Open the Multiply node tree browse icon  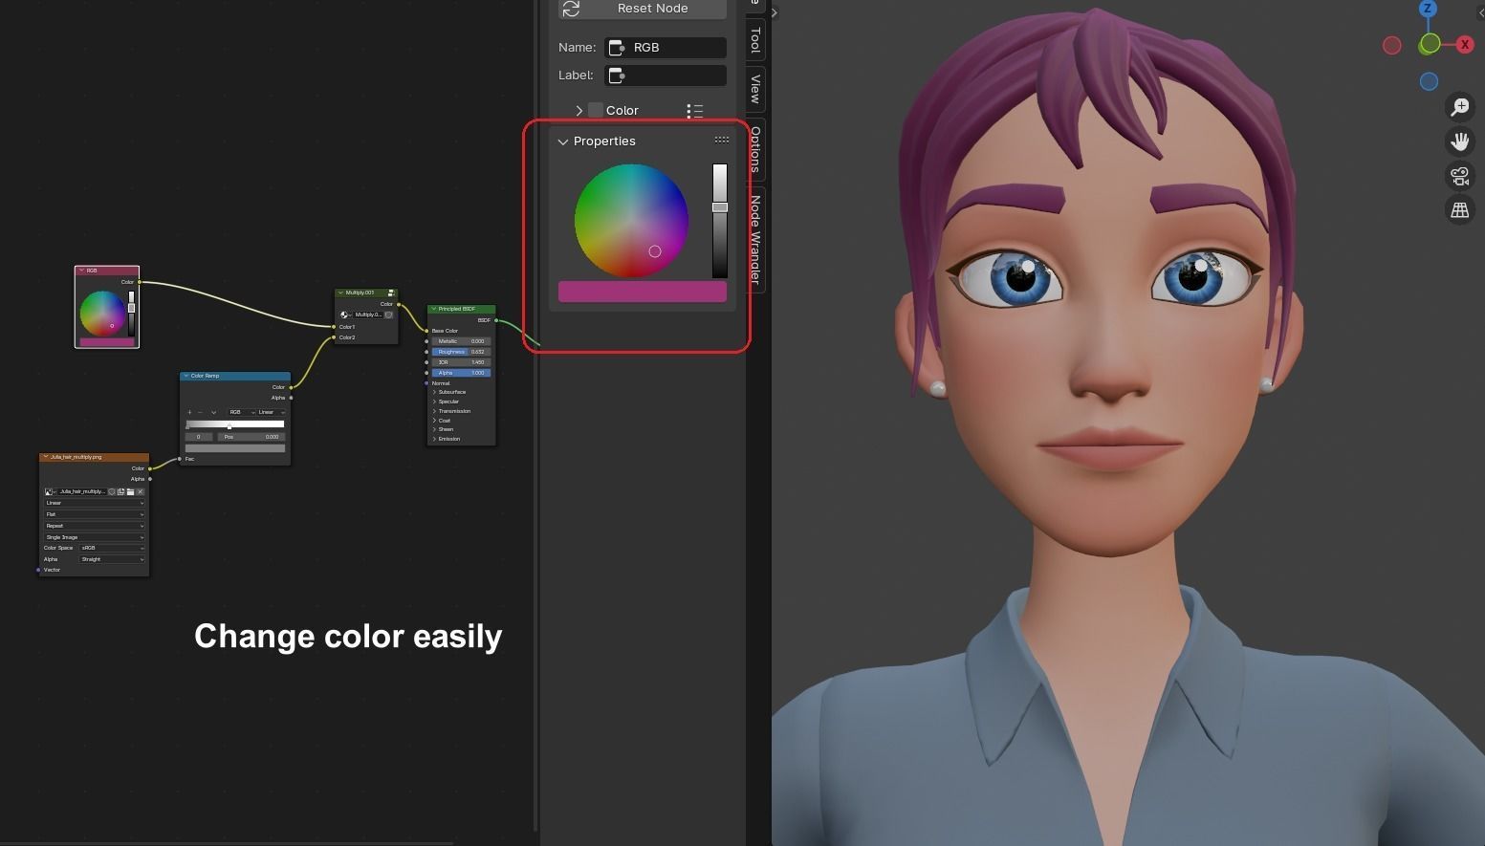coord(344,315)
